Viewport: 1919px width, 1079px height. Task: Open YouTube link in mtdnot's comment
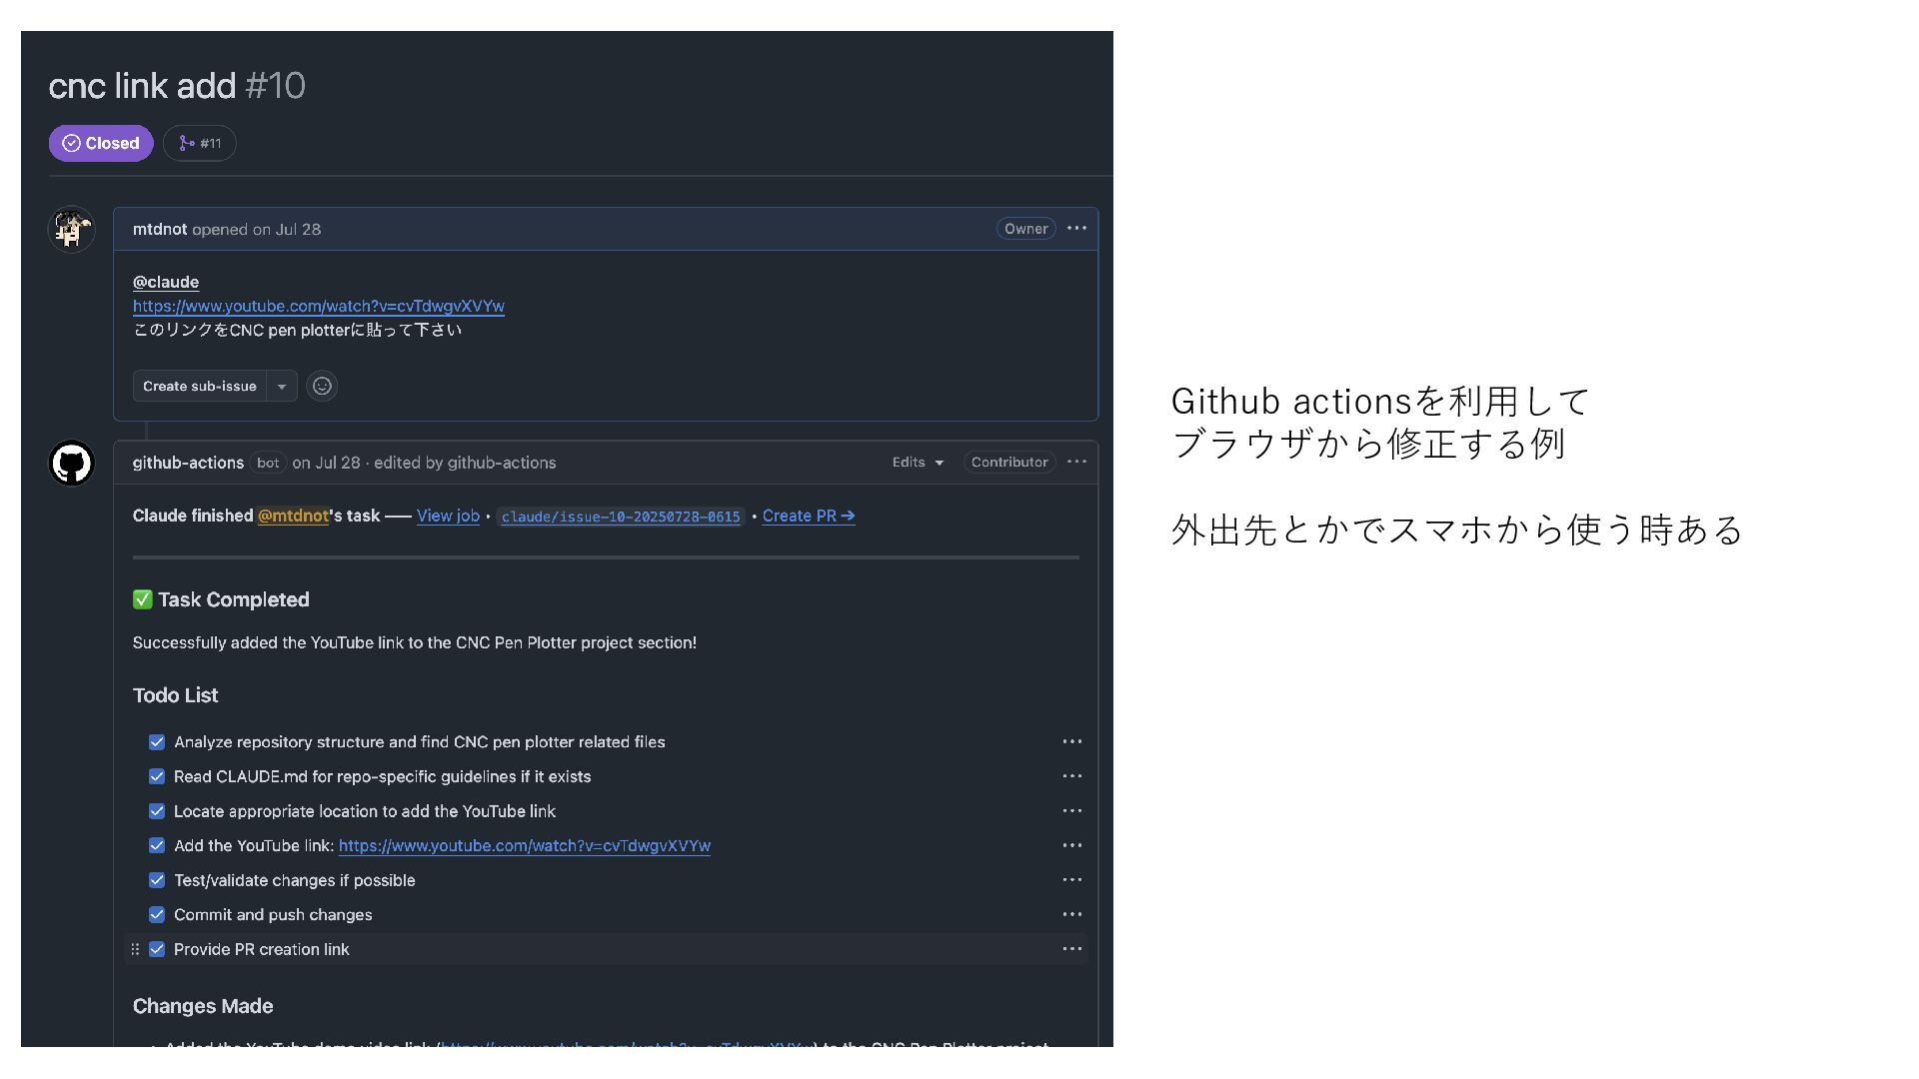click(319, 307)
